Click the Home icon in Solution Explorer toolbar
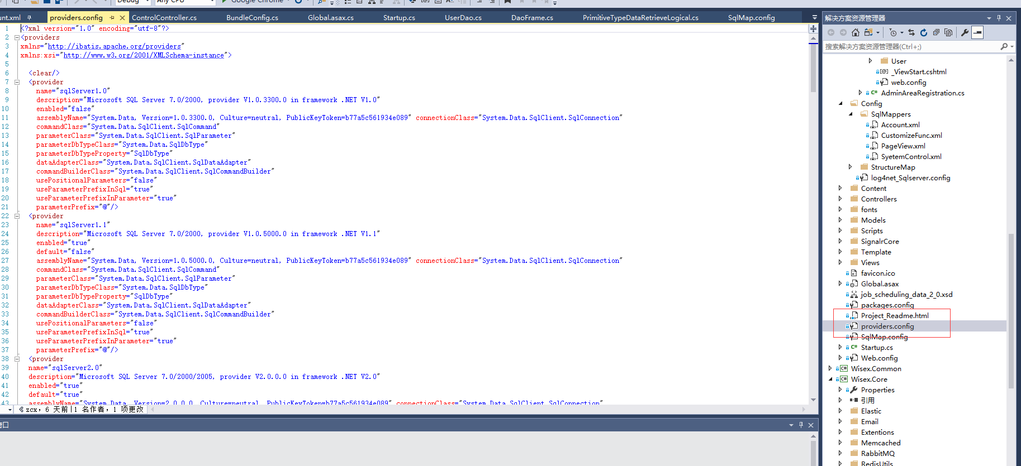 856,32
